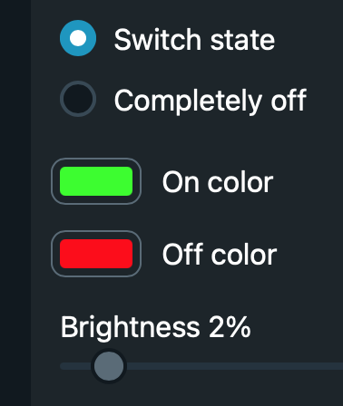Click the dark sidebar strip at left edge
The height and width of the screenshot is (406, 343).
pyautogui.click(x=15, y=203)
